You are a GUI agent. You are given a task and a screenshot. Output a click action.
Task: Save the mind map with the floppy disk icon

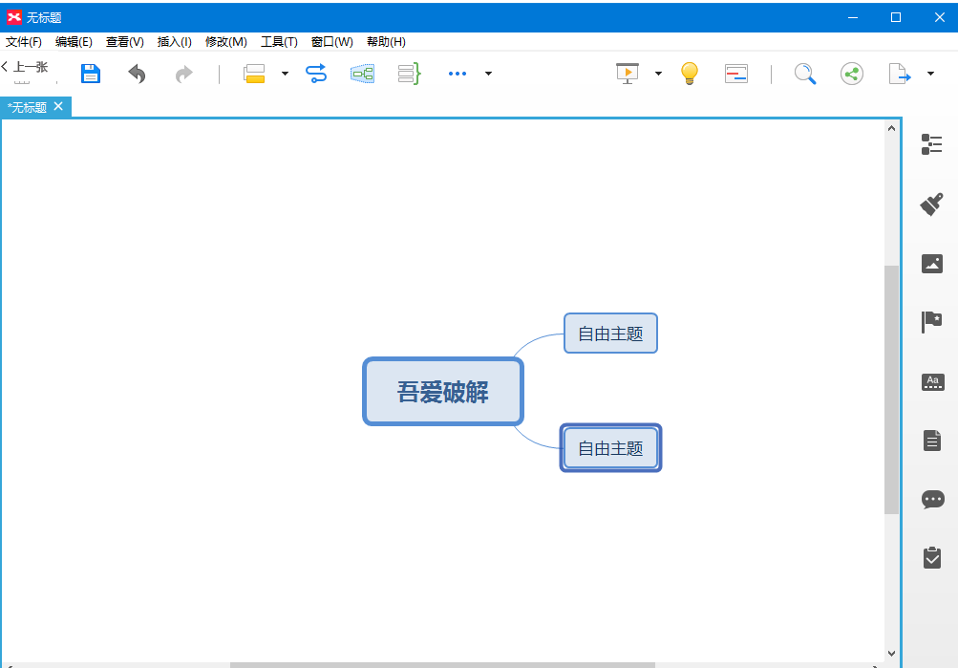pos(91,74)
